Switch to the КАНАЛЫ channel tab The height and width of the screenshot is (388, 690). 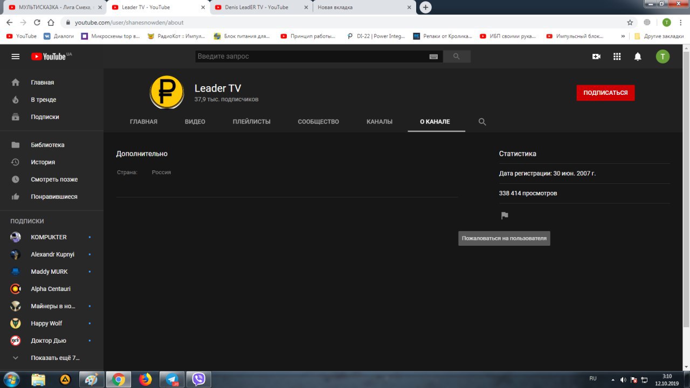click(379, 122)
